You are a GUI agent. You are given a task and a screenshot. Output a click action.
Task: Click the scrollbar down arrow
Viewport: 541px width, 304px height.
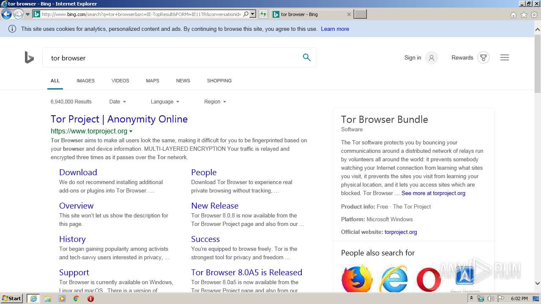click(538, 283)
